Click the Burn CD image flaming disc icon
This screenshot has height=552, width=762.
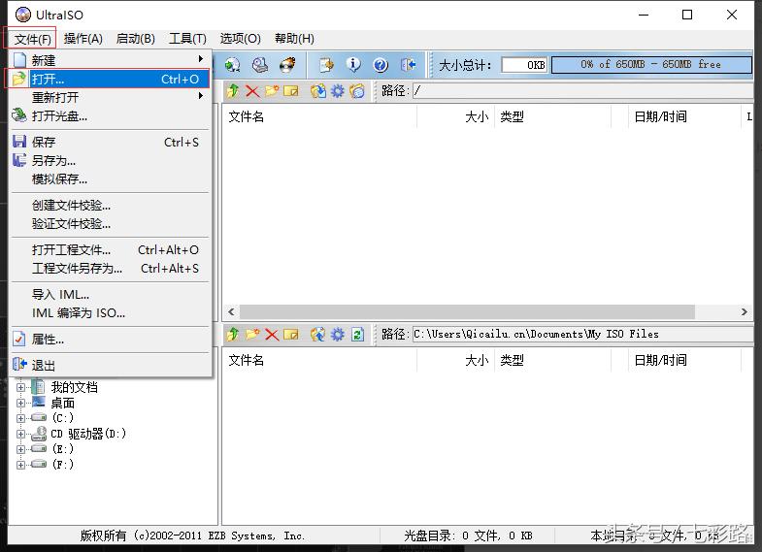pos(287,65)
